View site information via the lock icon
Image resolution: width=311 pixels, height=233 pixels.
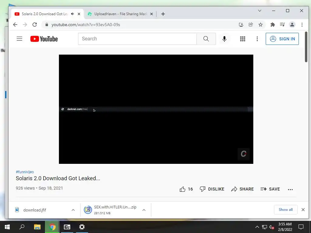click(x=47, y=25)
